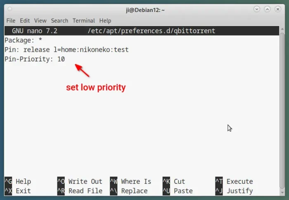Click the ^R Read File shortcut
The image size is (289, 200).
80,191
